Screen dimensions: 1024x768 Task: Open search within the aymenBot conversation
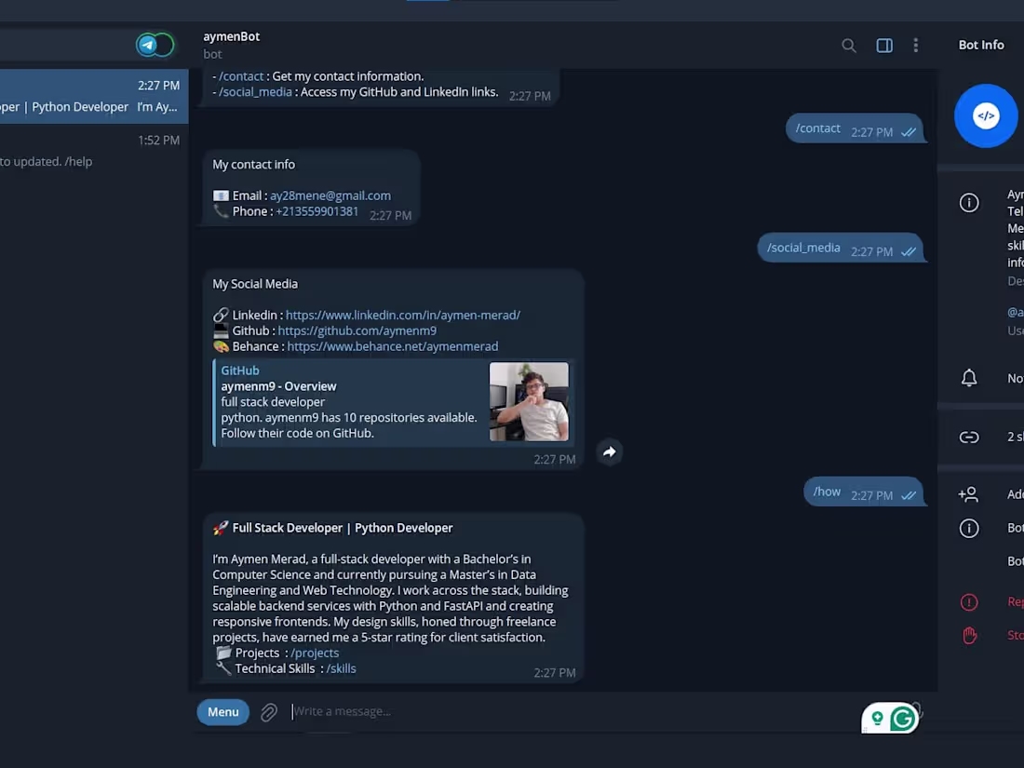coord(848,45)
